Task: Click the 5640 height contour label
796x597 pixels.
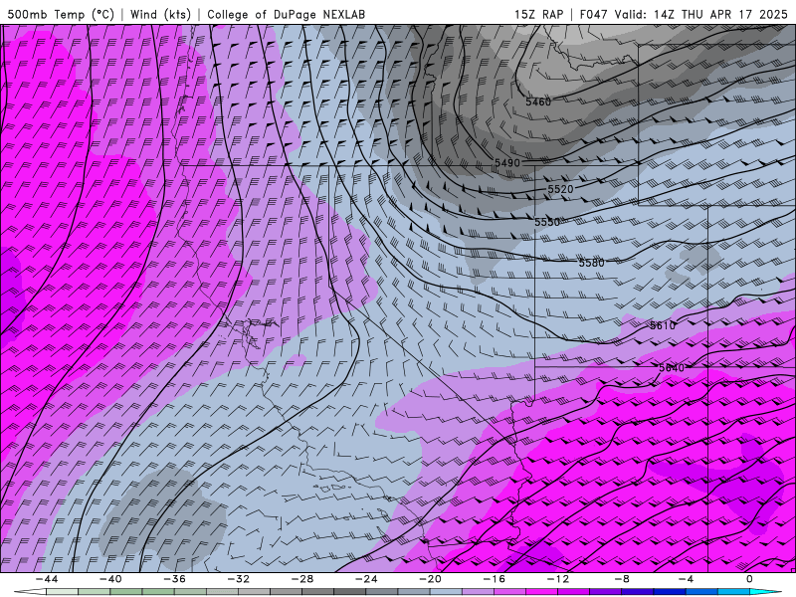Action: pyautogui.click(x=671, y=367)
